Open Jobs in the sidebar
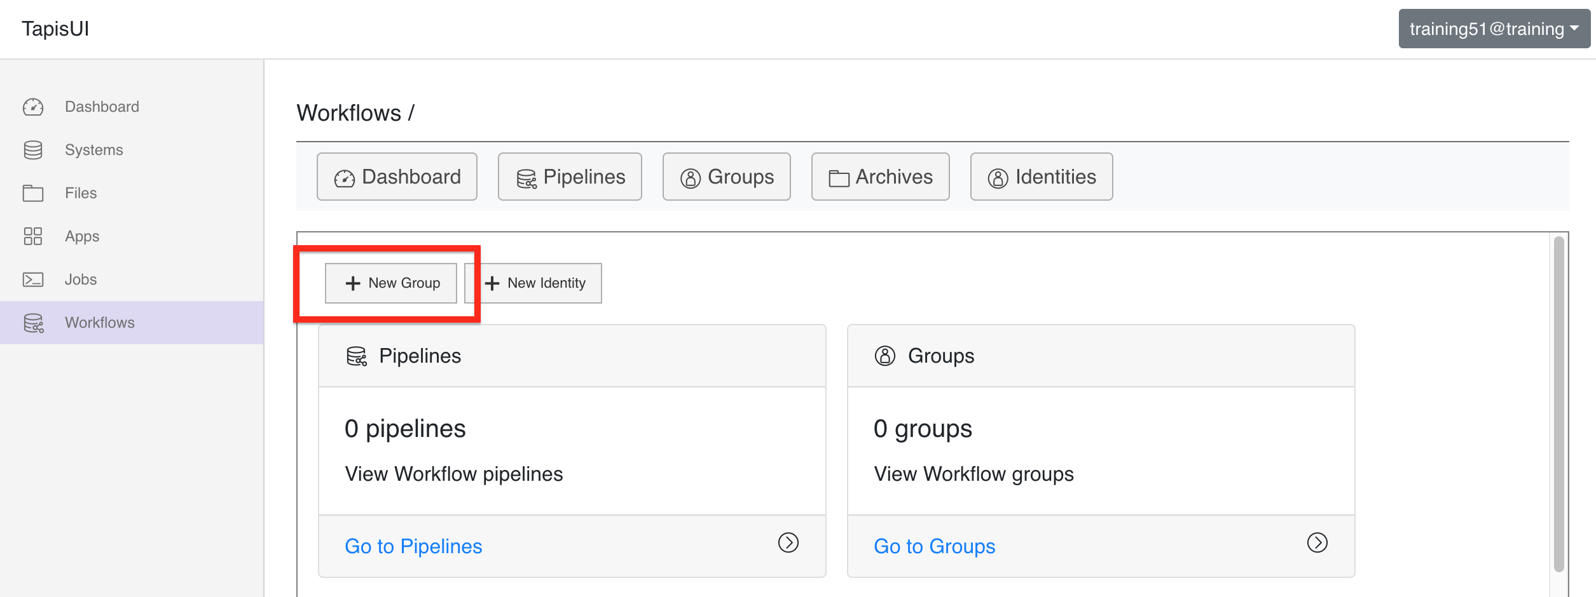Viewport: 1596px width, 597px height. tap(132, 279)
